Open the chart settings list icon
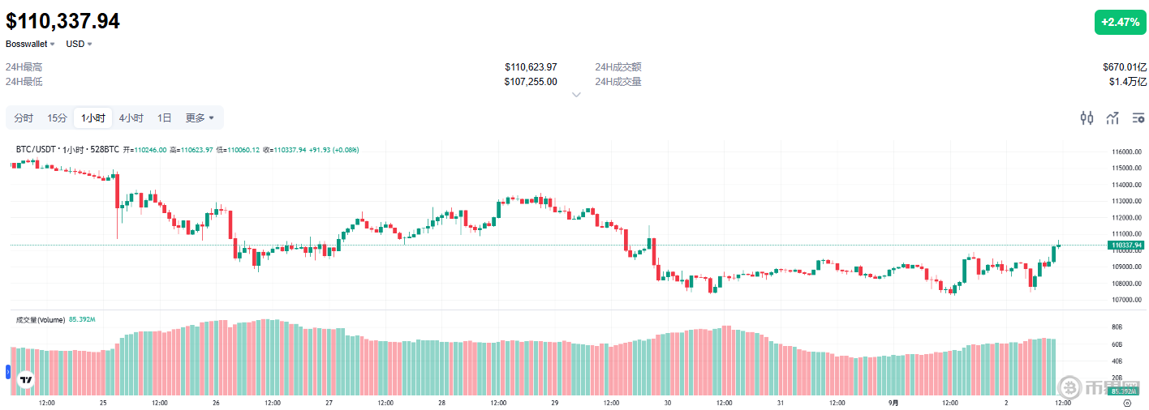Viewport: 1149px width, 410px height. click(x=1138, y=118)
